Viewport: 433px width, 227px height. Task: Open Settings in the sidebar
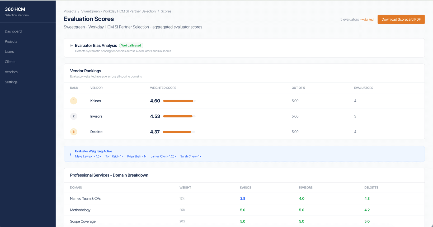tap(11, 82)
